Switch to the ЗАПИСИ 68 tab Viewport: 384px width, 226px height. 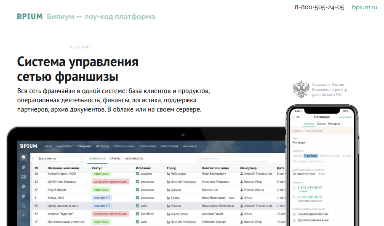[x=97, y=159]
